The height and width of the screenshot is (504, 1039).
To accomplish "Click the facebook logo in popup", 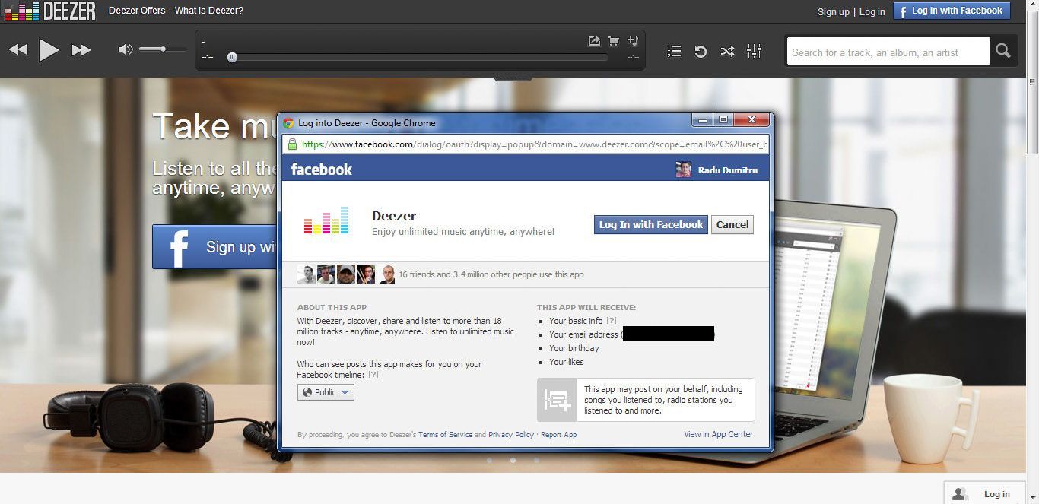I will pos(322,170).
